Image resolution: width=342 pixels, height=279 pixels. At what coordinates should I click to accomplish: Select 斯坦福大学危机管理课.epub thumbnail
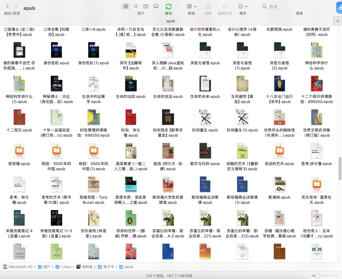[x=168, y=184]
